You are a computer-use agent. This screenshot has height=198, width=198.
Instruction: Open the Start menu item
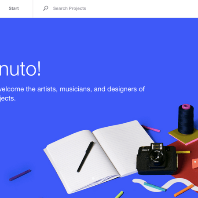[x=14, y=8]
